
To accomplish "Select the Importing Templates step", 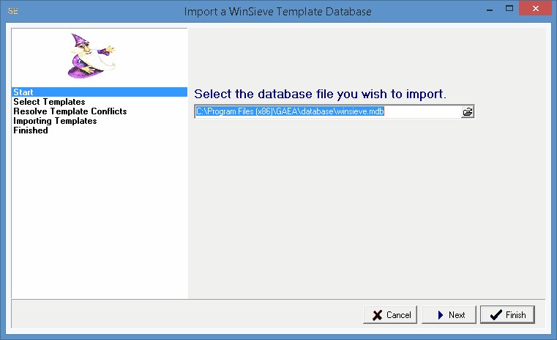I will (55, 121).
